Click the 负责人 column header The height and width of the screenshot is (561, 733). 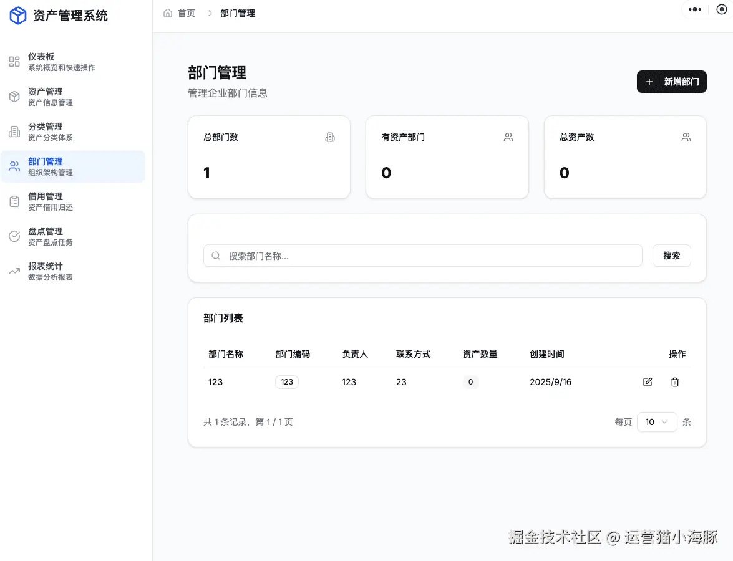(x=355, y=354)
